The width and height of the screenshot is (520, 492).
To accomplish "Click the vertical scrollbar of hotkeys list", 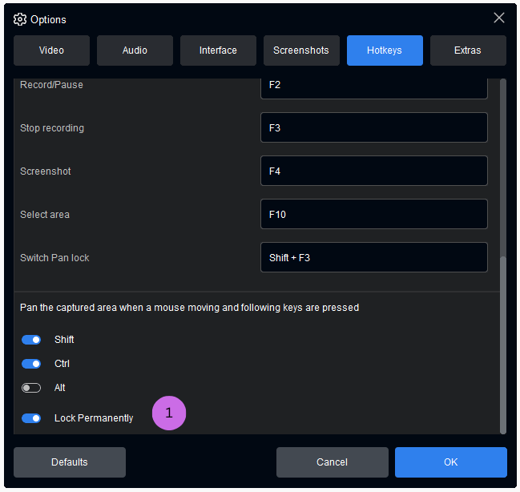I will 502,345.
